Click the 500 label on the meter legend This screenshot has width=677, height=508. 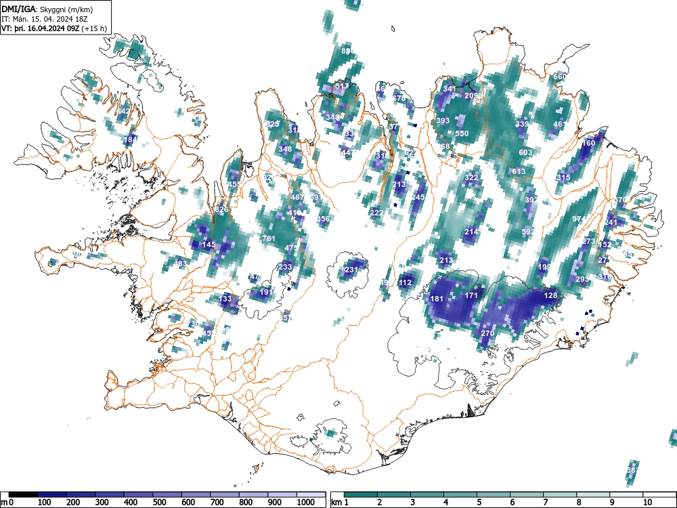[x=159, y=503]
